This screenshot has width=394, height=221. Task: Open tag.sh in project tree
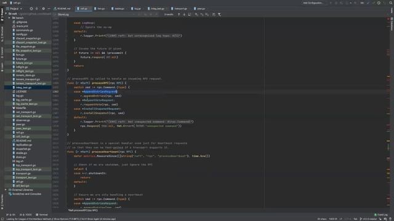coord(18,161)
